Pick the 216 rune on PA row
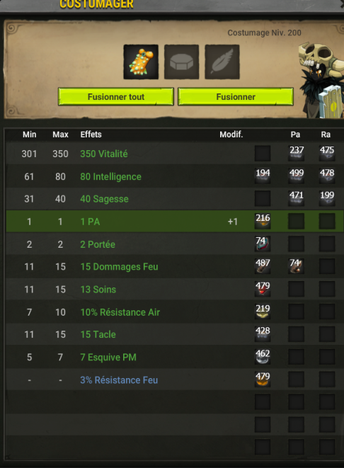344x468 pixels. click(263, 221)
